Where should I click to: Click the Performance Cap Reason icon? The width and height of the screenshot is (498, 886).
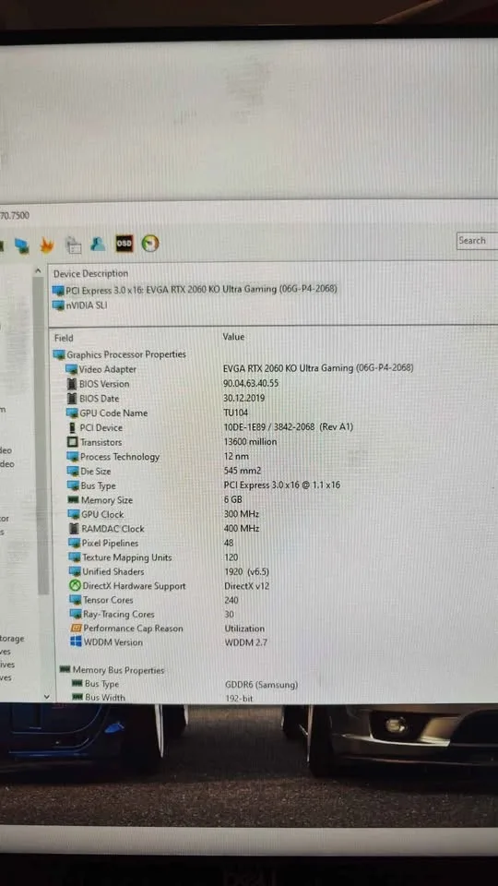[x=76, y=629]
